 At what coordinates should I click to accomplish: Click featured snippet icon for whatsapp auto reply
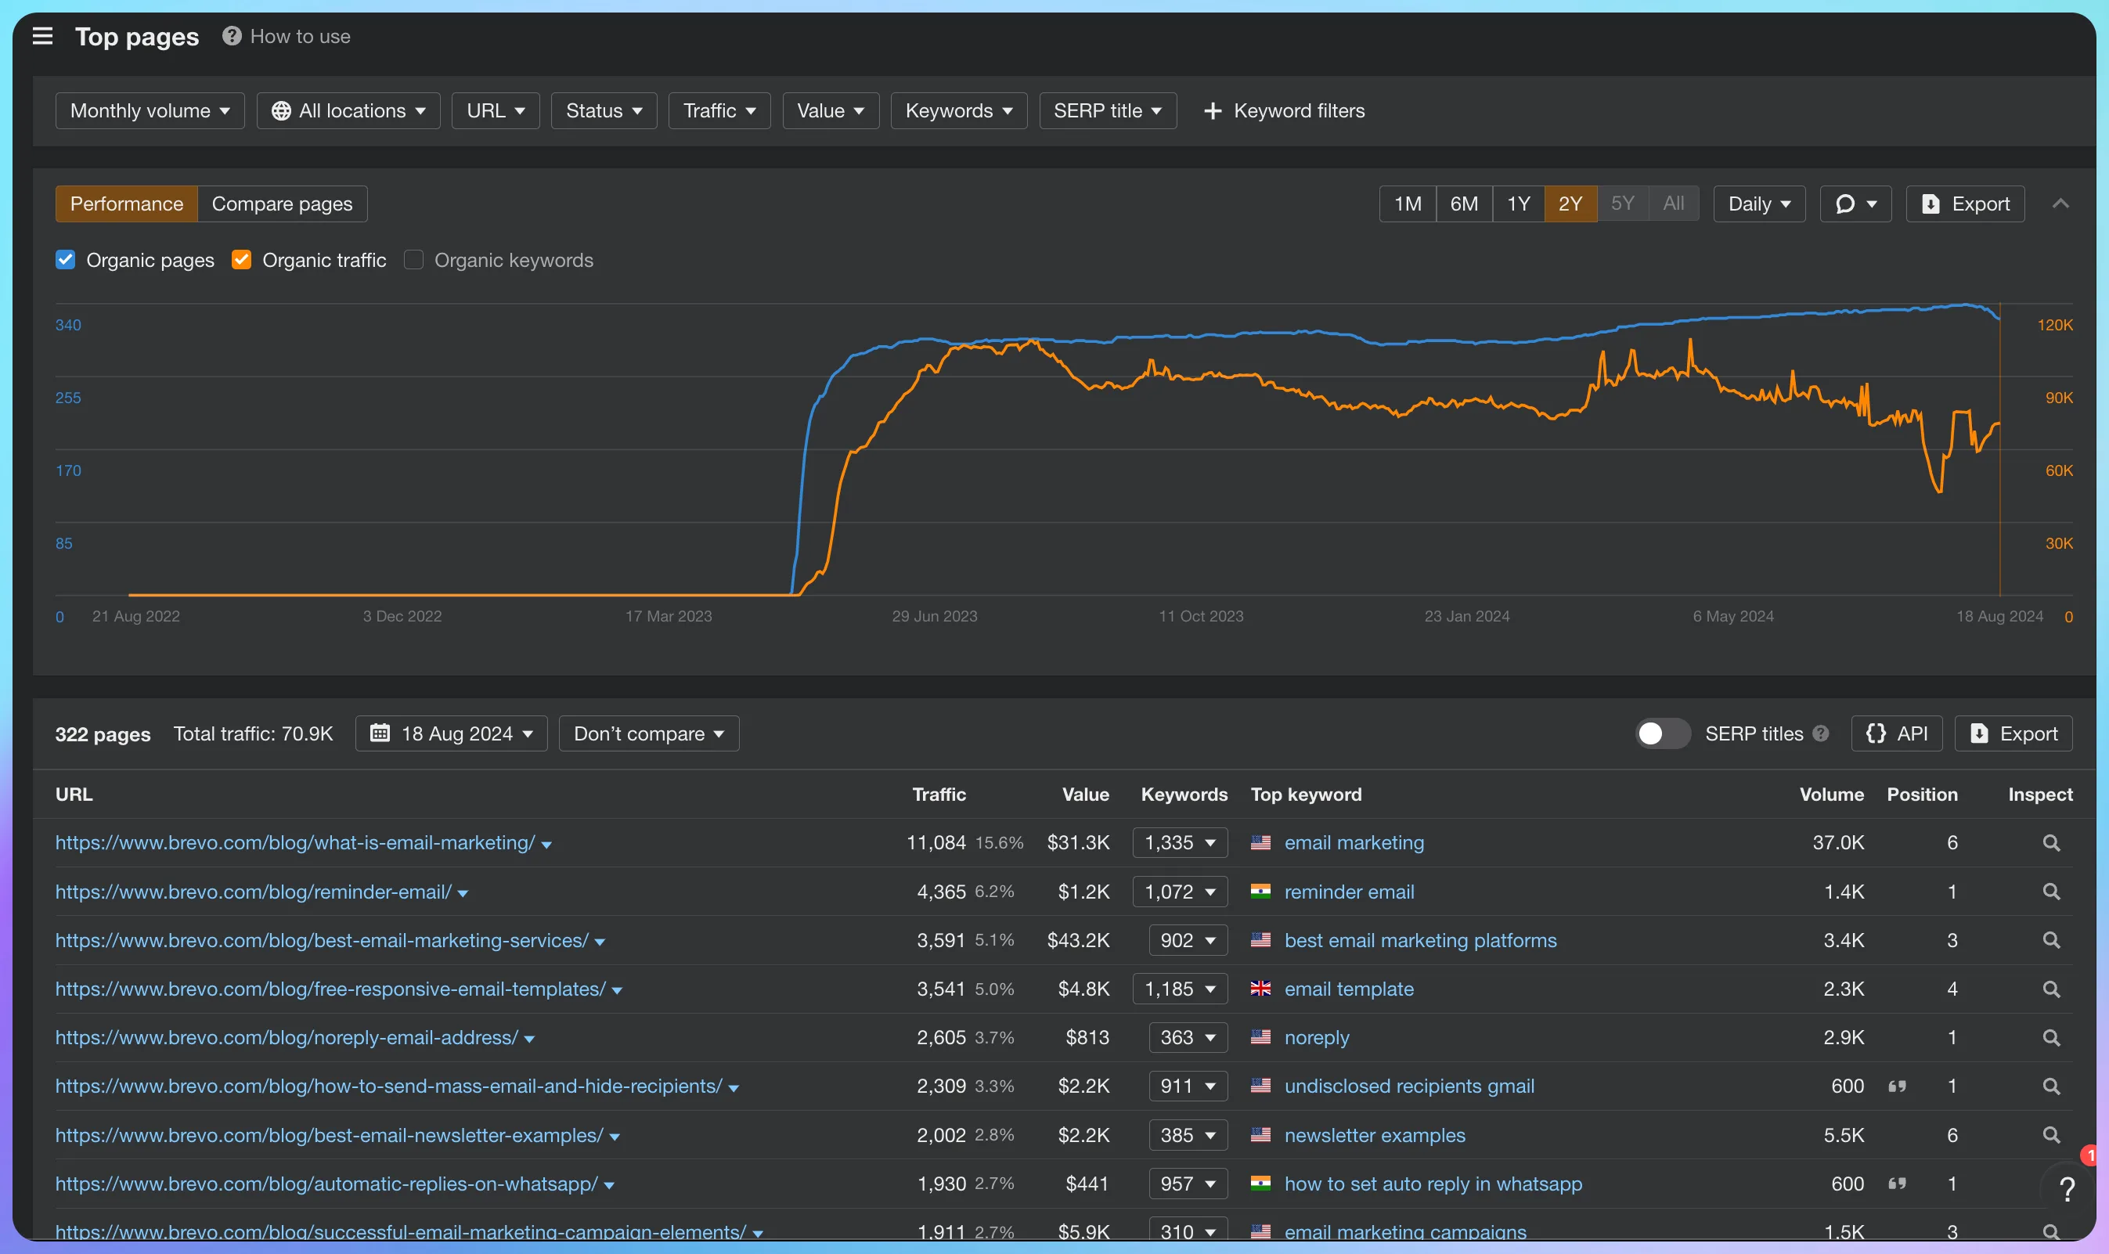tap(1897, 1183)
